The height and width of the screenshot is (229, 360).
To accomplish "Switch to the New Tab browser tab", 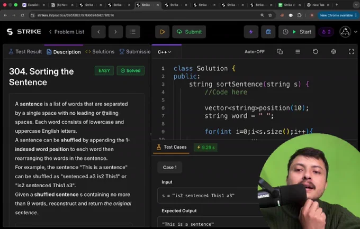I will coord(318,5).
